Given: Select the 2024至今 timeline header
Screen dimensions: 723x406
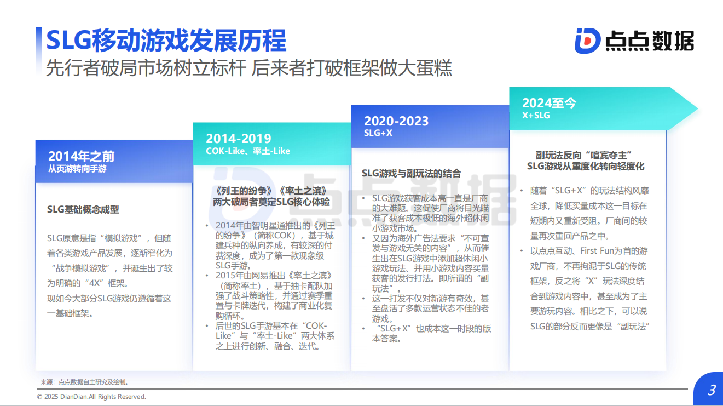Looking at the screenshot, I should 549,103.
